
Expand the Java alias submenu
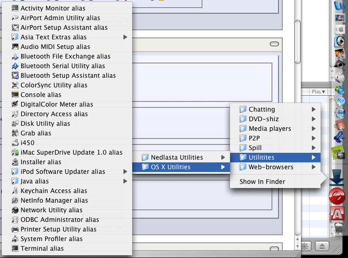pos(67,181)
